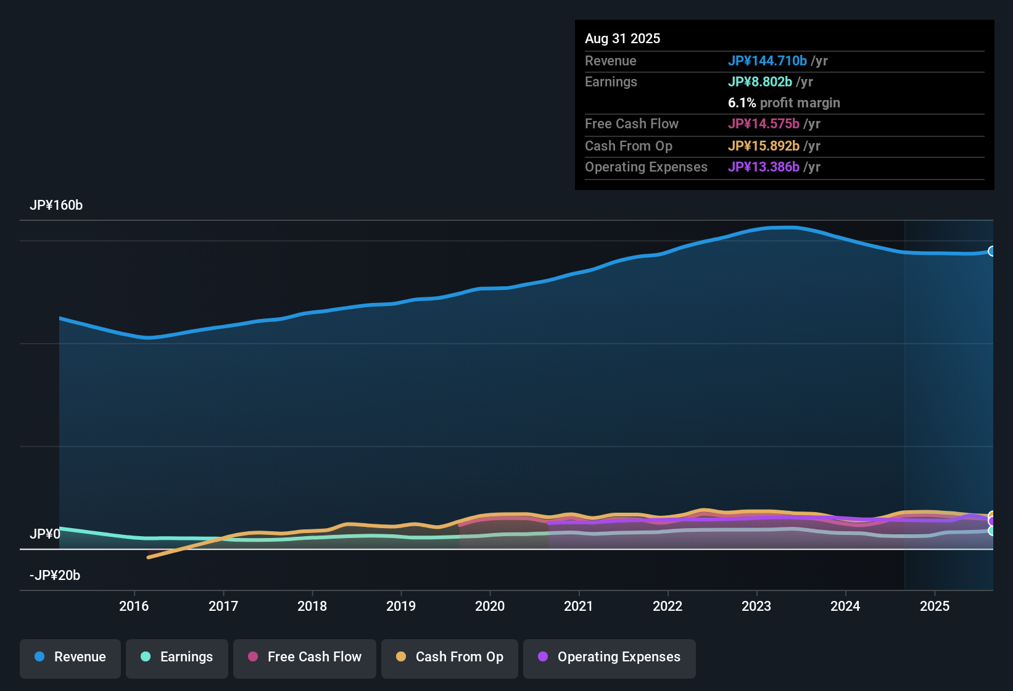Click the teal Earnings legend dot
This screenshot has height=691, width=1013.
click(146, 656)
